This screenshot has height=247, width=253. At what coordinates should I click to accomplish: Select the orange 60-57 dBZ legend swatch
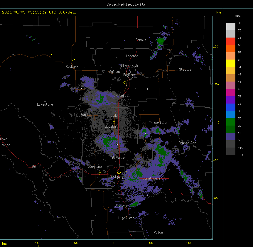(231, 49)
